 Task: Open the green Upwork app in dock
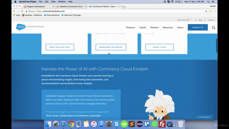point(124,124)
